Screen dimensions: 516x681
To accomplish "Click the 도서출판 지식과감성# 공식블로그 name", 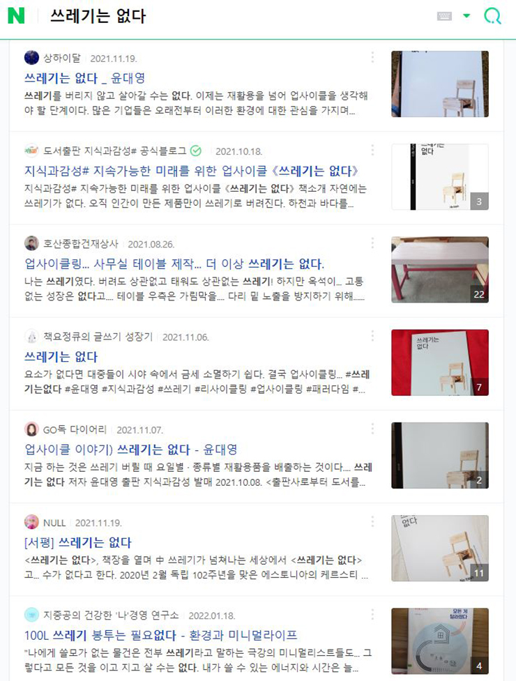I will point(114,151).
